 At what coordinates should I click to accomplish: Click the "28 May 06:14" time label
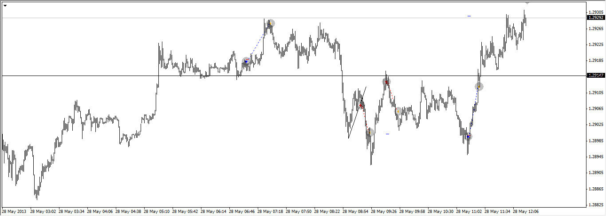pyautogui.click(x=214, y=212)
